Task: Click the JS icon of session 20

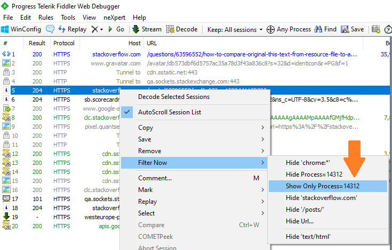Action: click(6, 226)
